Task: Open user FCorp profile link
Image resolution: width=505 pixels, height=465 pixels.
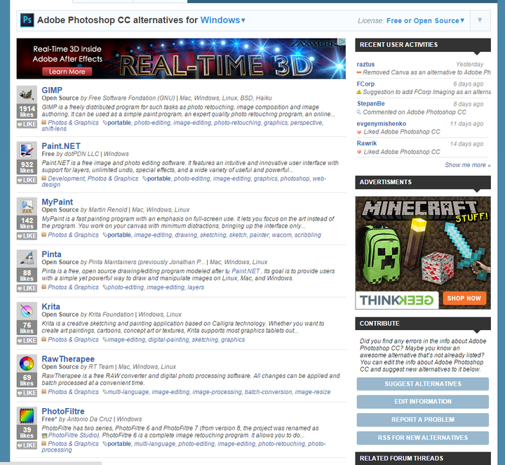Action: (x=365, y=84)
